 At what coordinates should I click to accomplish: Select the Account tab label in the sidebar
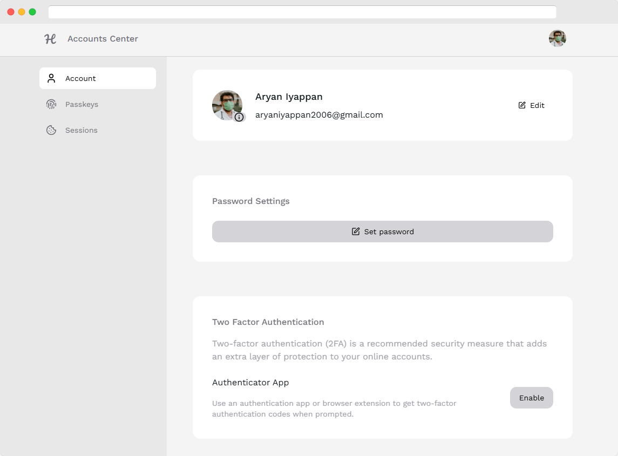[80, 78]
